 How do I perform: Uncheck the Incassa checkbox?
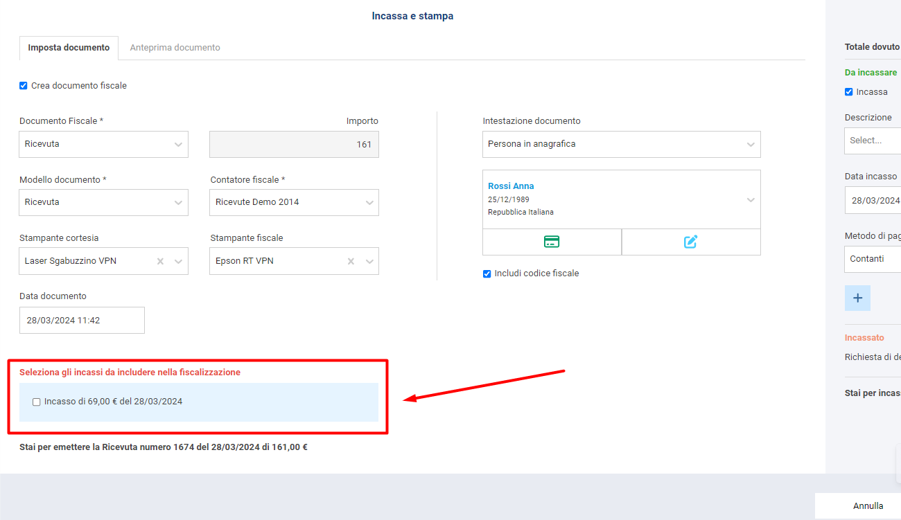point(849,92)
